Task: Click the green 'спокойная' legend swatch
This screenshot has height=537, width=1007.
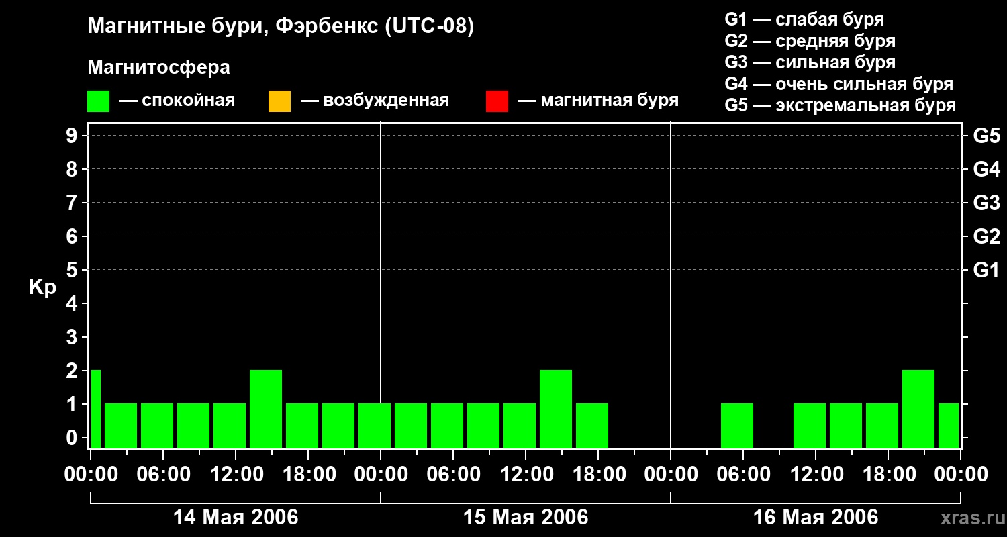Action: (x=98, y=101)
